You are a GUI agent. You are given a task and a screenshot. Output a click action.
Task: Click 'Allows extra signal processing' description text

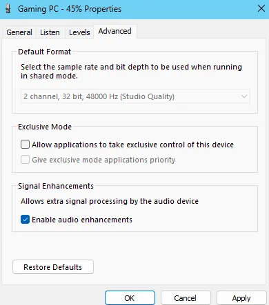(110, 201)
